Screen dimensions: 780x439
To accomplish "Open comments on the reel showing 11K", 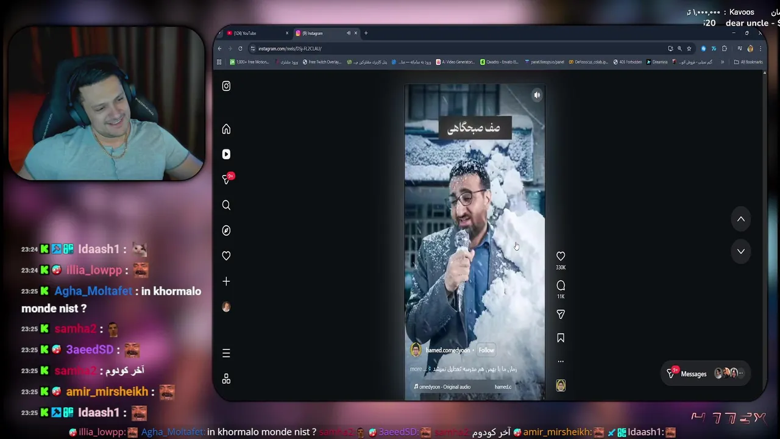I will coord(561,285).
